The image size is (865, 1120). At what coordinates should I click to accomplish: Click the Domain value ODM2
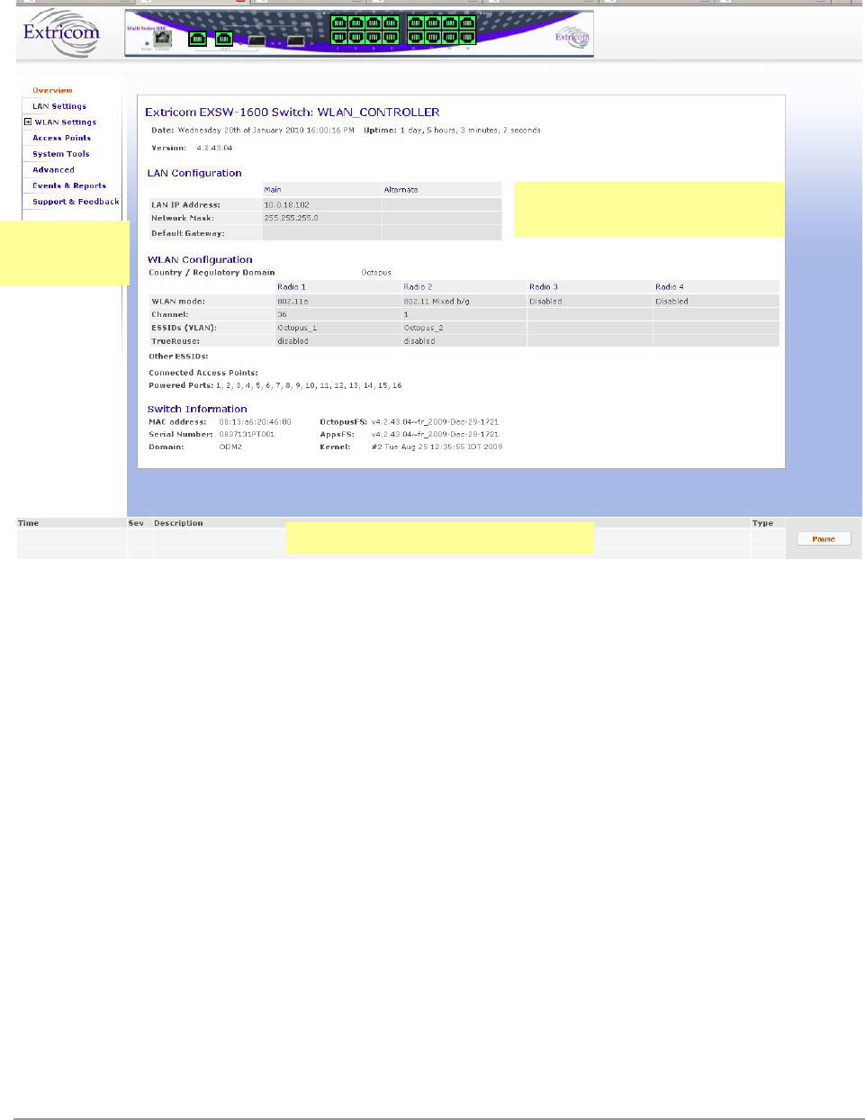point(230,447)
